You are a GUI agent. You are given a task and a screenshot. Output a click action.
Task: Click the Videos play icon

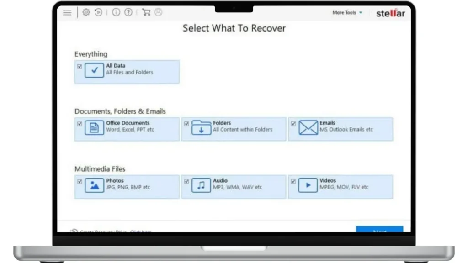308,185
